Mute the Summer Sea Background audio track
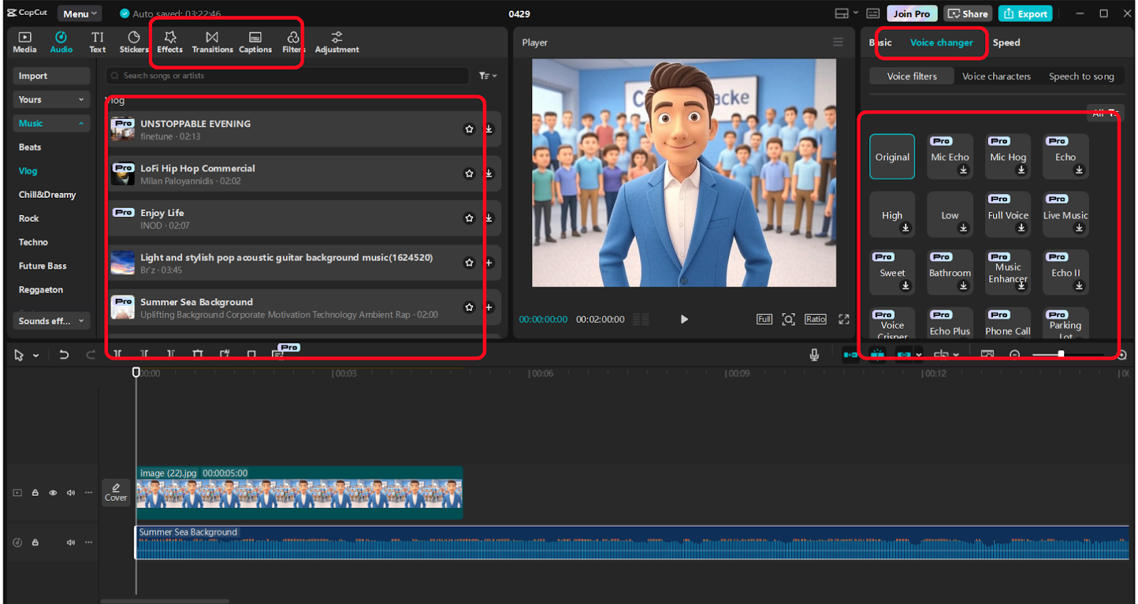Viewport: 1138px width, 604px height. coord(70,542)
